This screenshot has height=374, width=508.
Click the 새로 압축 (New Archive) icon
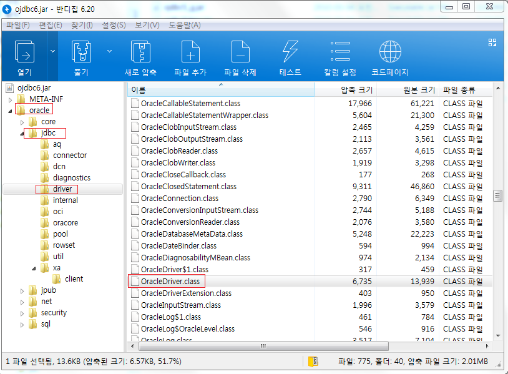(140, 52)
